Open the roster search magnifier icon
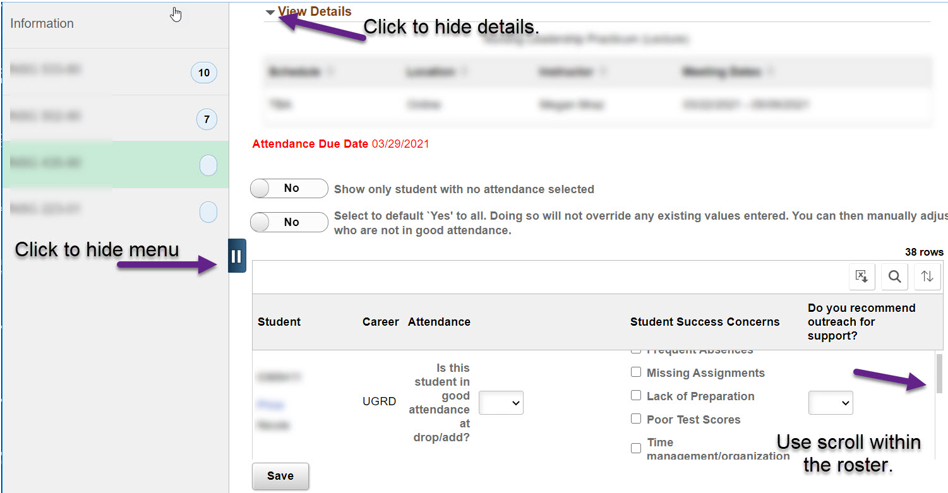948x493 pixels. tap(895, 276)
